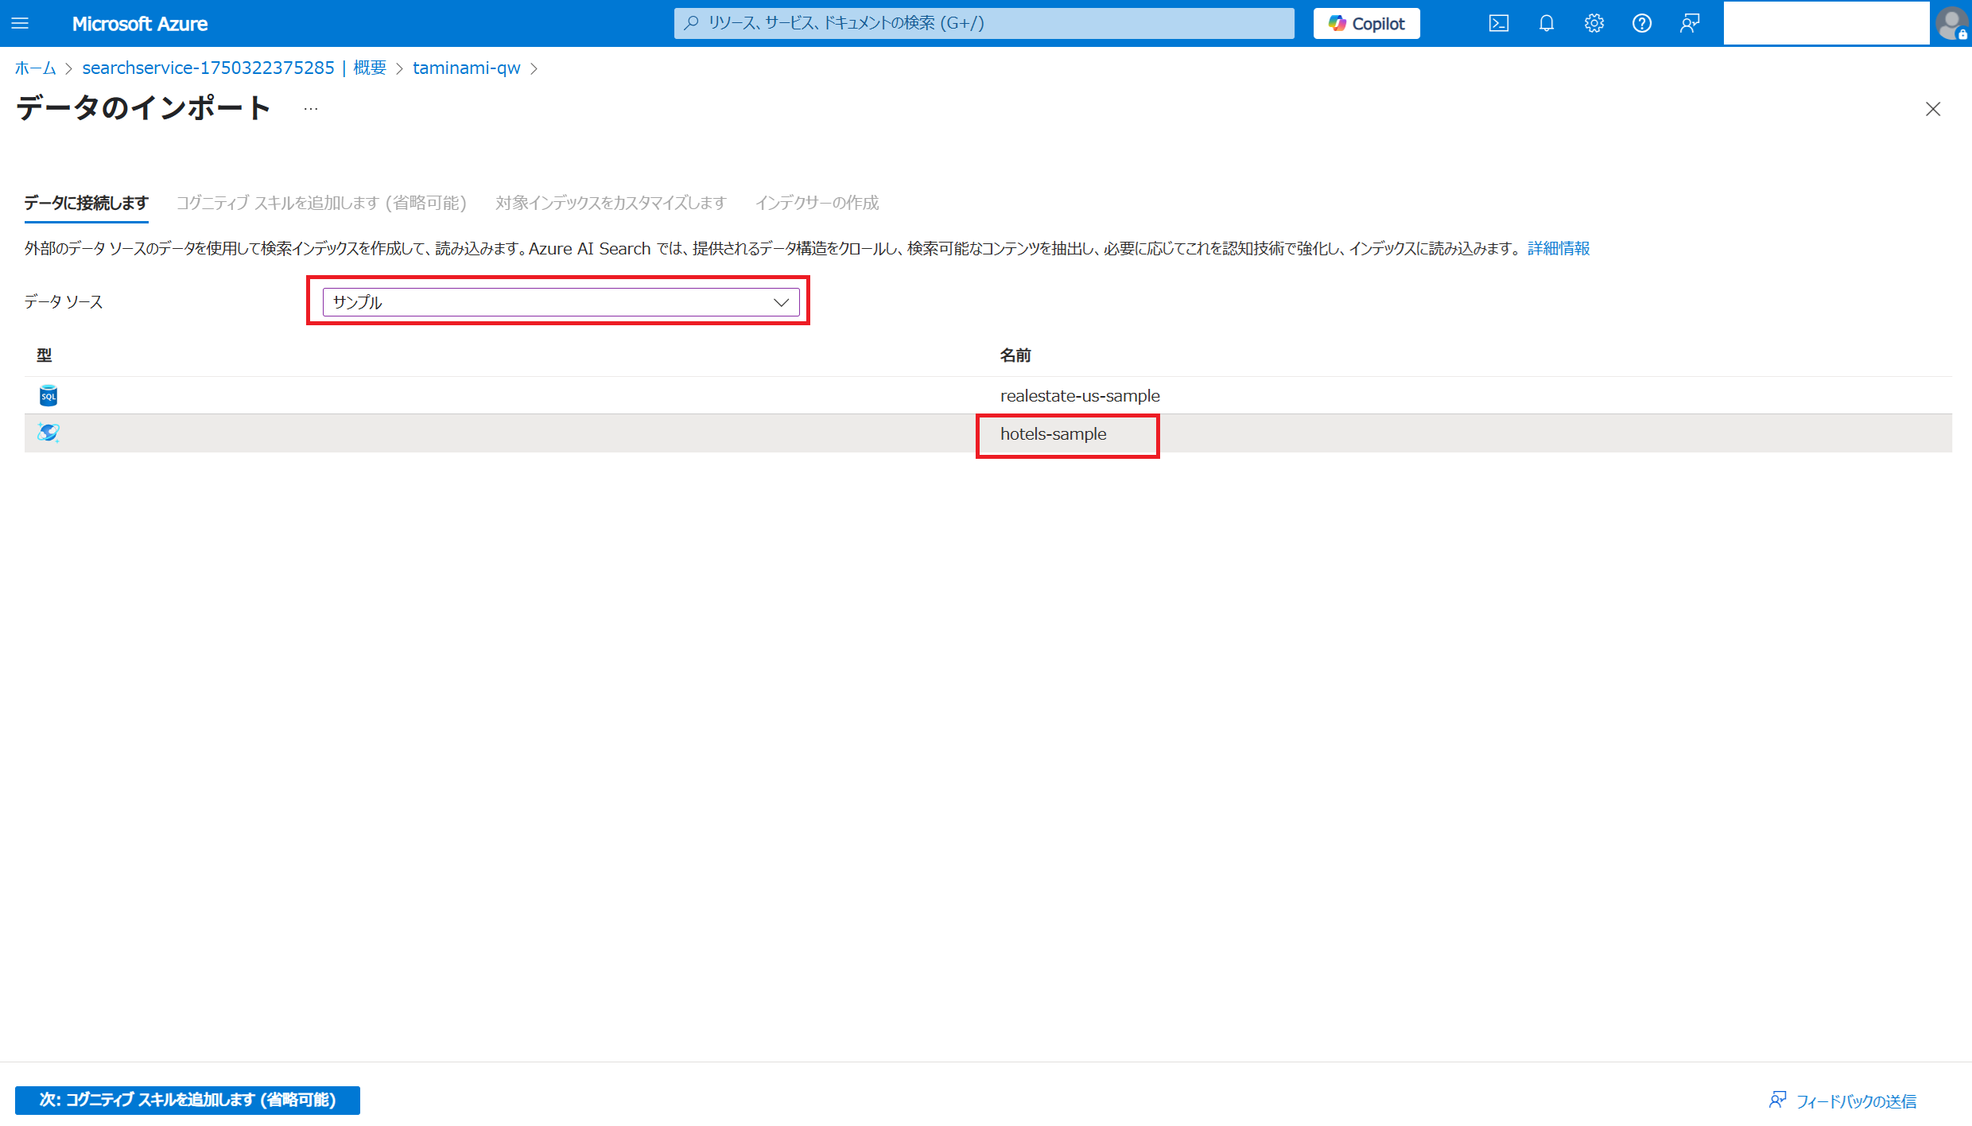Viewport: 1972px width, 1126px height.
Task: Click the 次: コグニティブ スキルを追加します button
Action: [x=188, y=1100]
